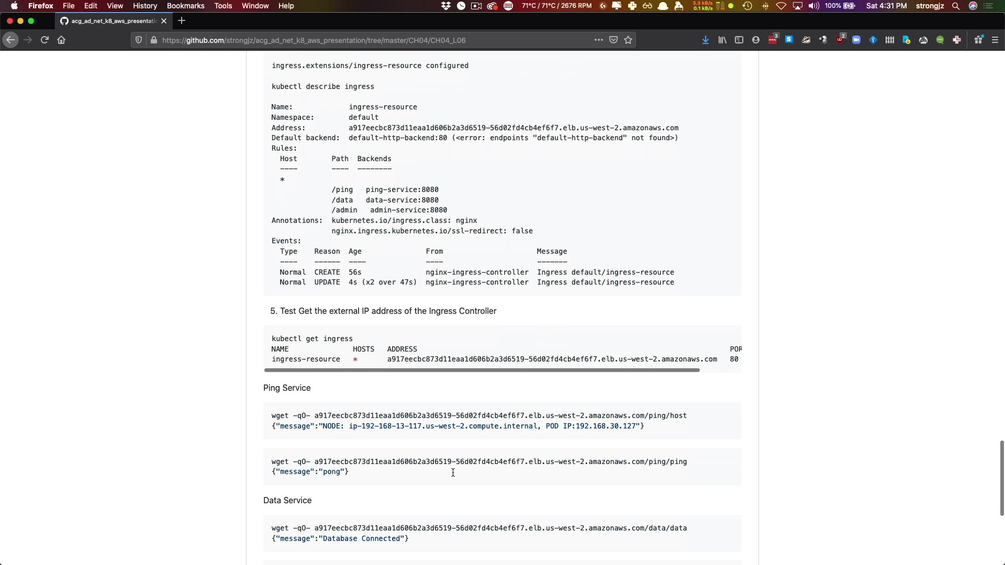Reload the current page
The width and height of the screenshot is (1005, 565).
coord(44,40)
